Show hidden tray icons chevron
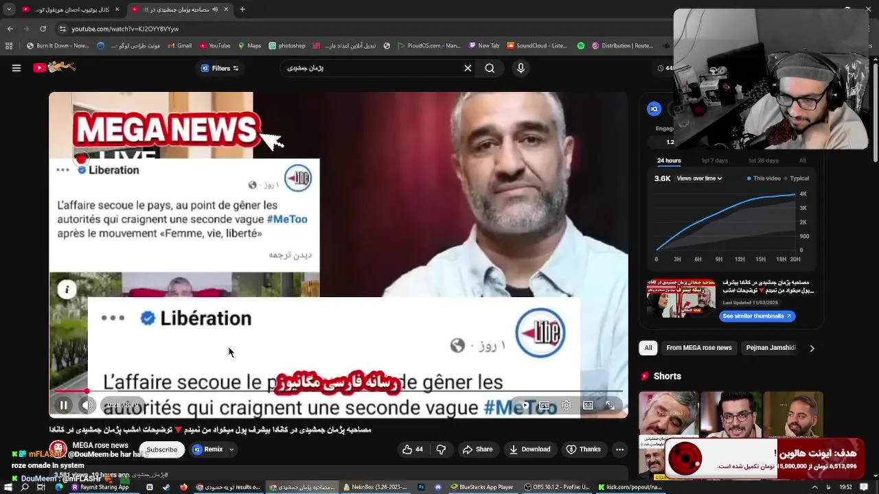This screenshot has height=494, width=879. point(814,487)
